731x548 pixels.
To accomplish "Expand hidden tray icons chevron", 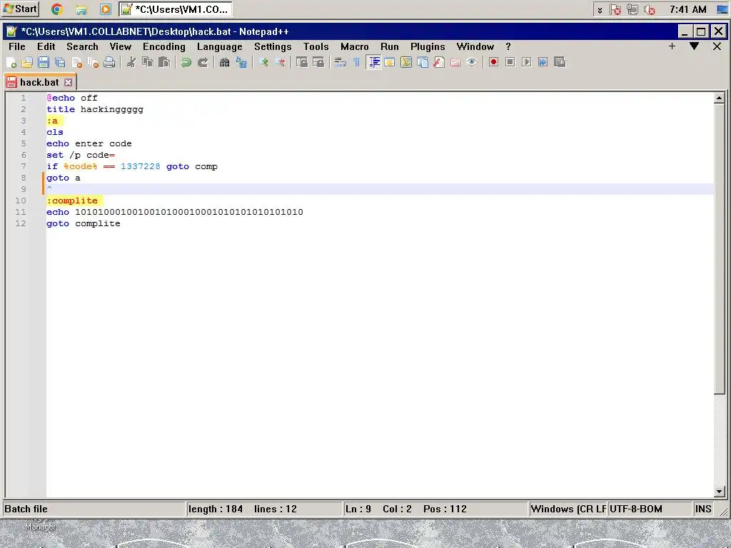I will click(x=600, y=10).
